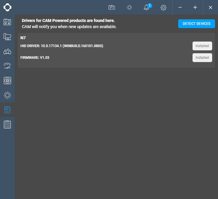Click the CAM logo in top-left corner
The image size is (218, 199).
tap(7, 7)
